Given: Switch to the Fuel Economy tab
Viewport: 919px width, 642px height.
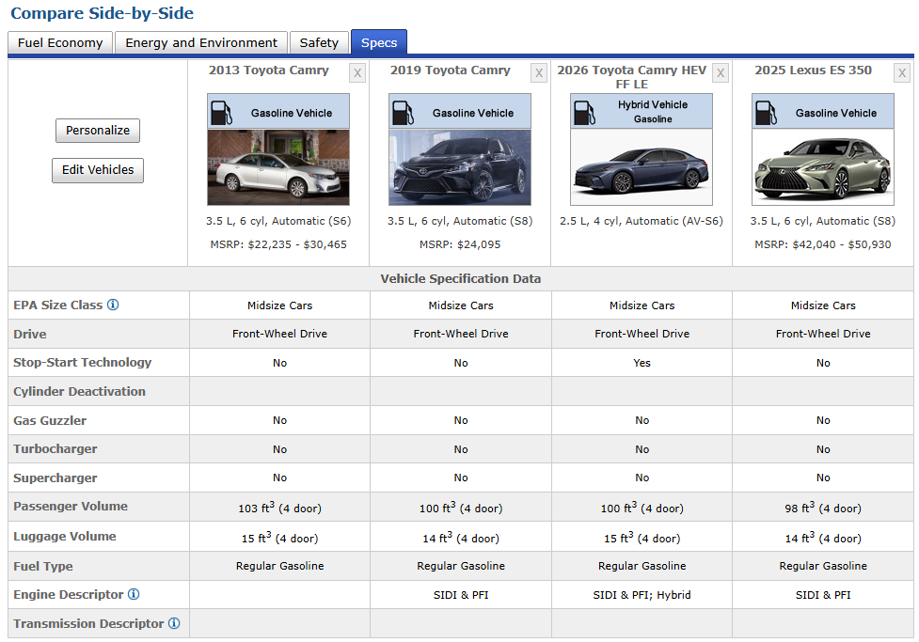Looking at the screenshot, I should 60,42.
